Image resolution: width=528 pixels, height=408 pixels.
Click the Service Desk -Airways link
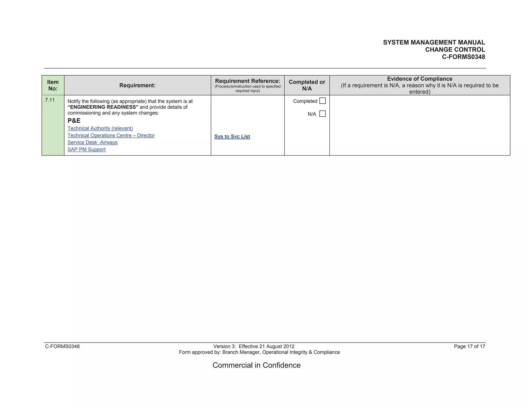click(x=92, y=142)
